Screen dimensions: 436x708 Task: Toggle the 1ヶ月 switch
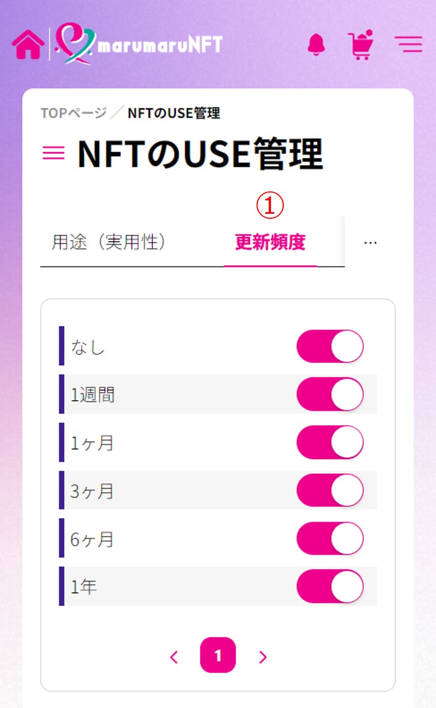330,443
